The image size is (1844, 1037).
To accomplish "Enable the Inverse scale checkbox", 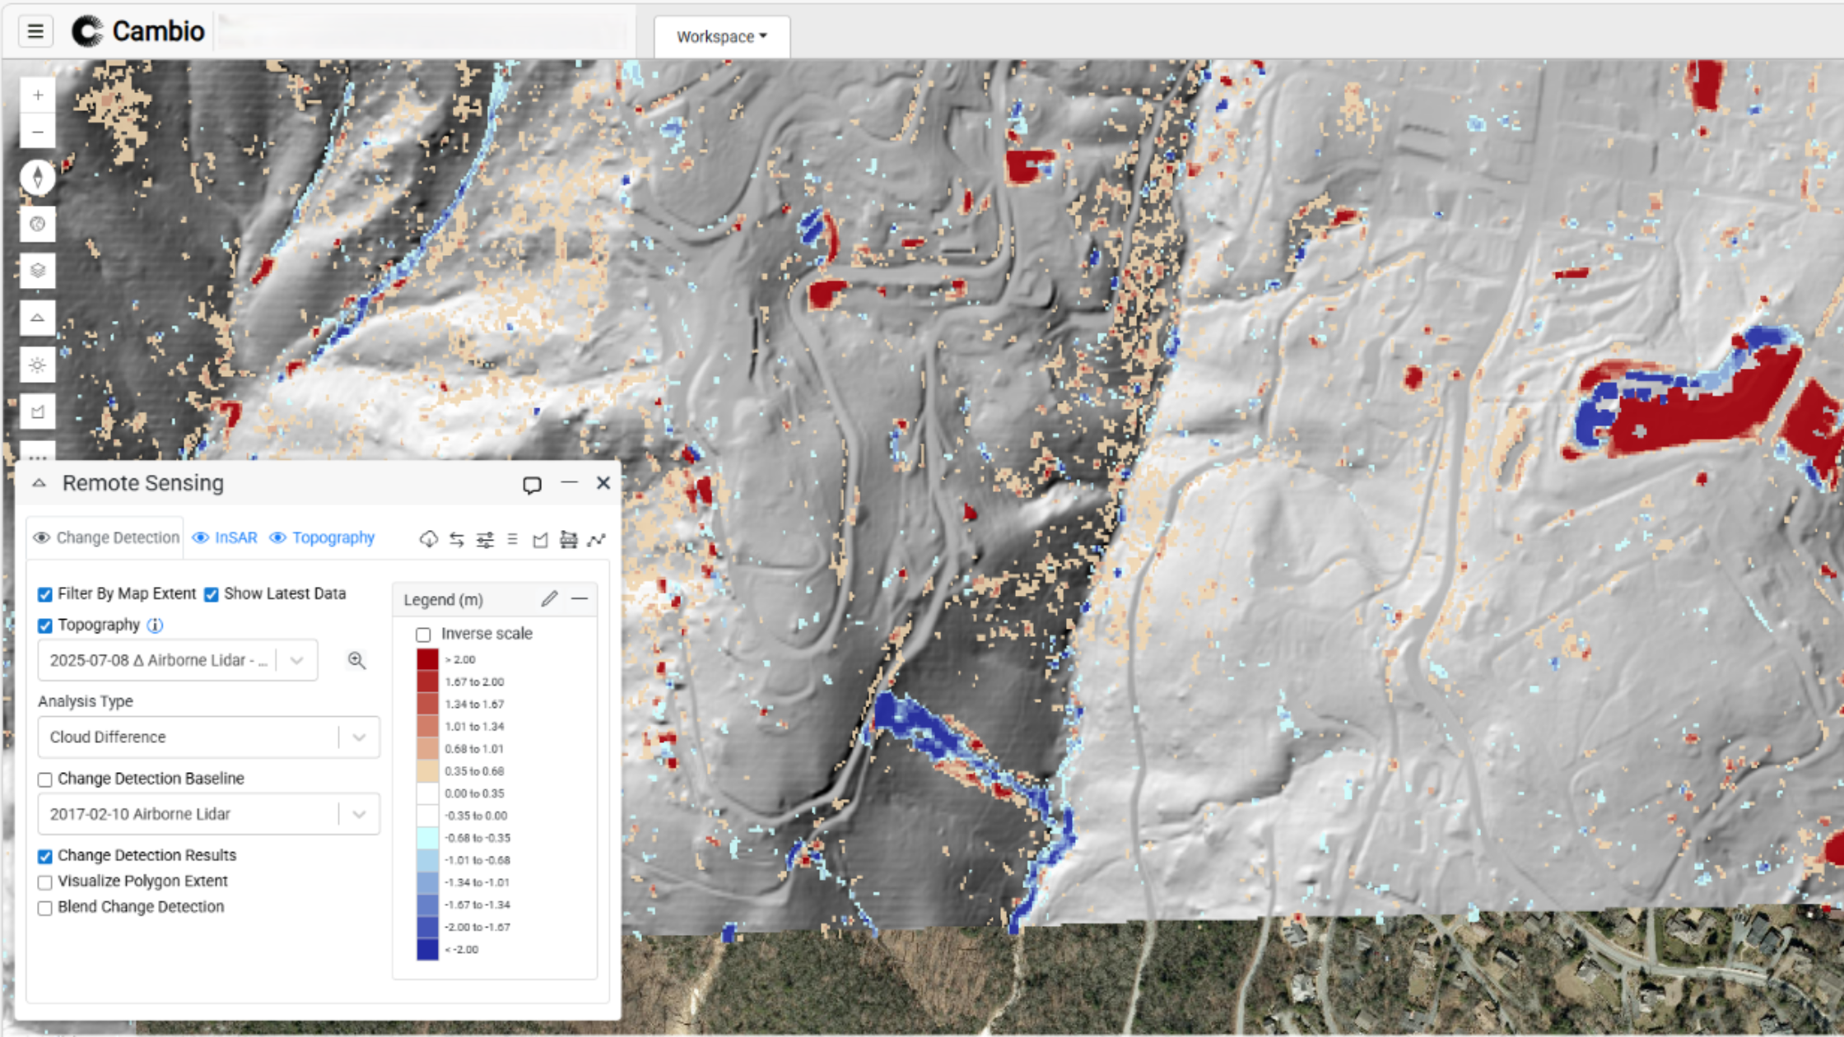I will 423,635.
